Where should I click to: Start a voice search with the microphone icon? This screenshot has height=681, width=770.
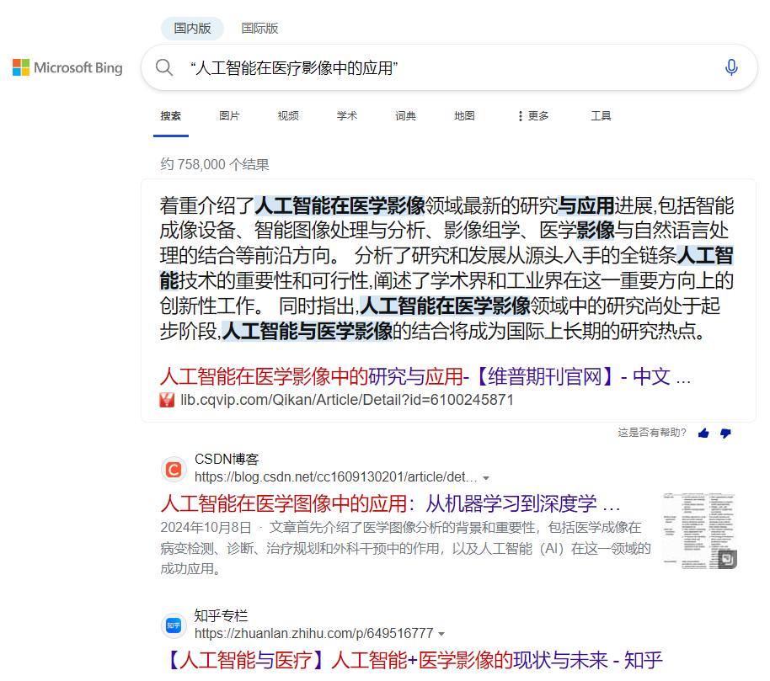731,67
